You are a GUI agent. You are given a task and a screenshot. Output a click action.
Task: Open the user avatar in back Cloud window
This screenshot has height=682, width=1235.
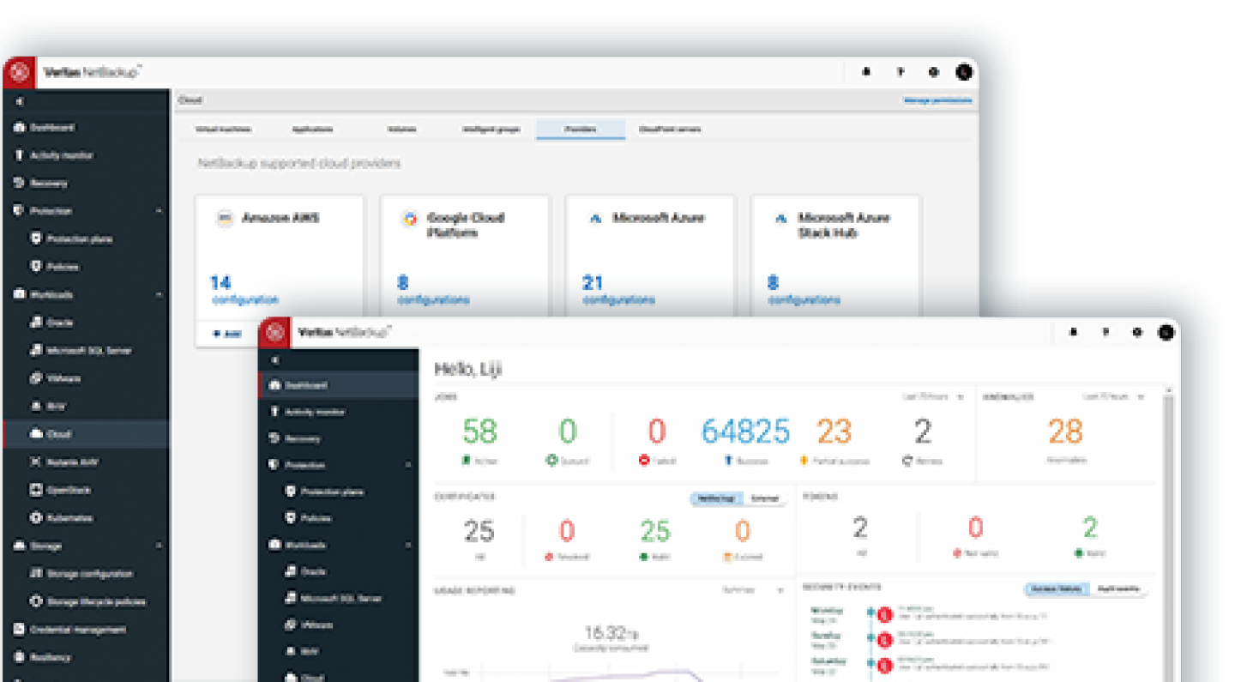[x=965, y=73]
